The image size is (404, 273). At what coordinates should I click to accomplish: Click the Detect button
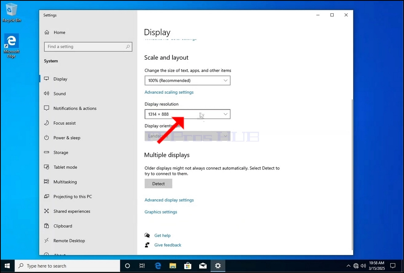(158, 184)
